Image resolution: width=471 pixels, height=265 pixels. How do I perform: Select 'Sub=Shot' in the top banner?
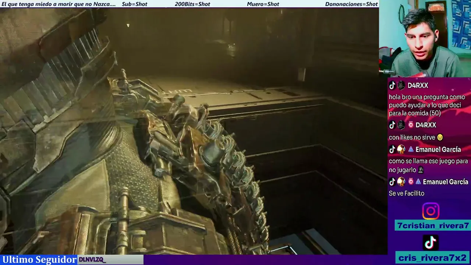tap(134, 4)
